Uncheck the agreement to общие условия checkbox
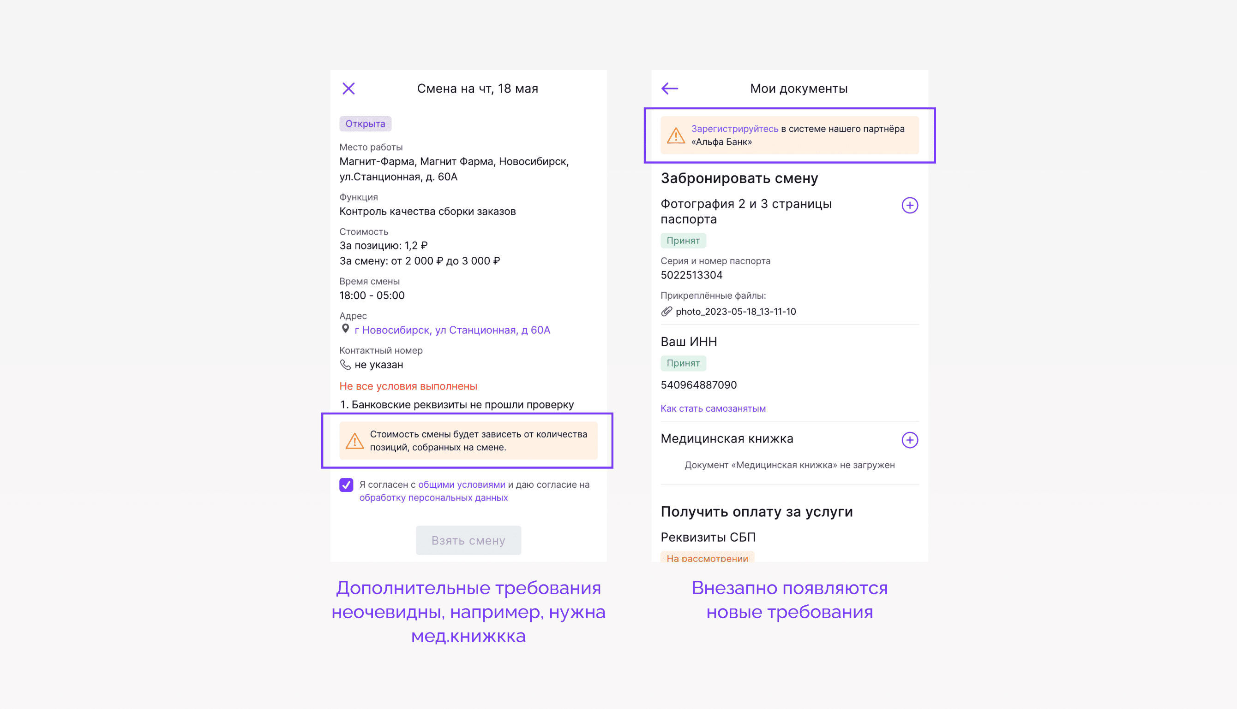 346,485
